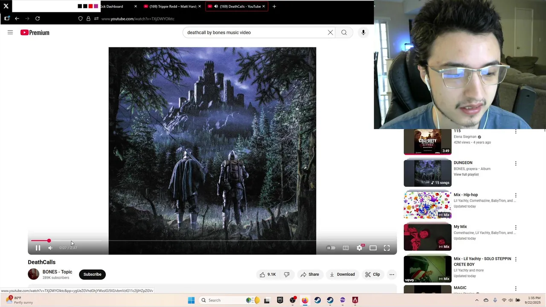Run search with magnifier button

coord(344,32)
